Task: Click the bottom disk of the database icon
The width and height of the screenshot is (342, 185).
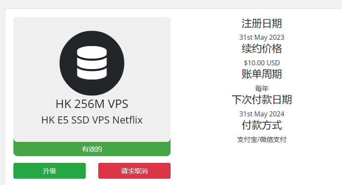Action: pos(92,74)
